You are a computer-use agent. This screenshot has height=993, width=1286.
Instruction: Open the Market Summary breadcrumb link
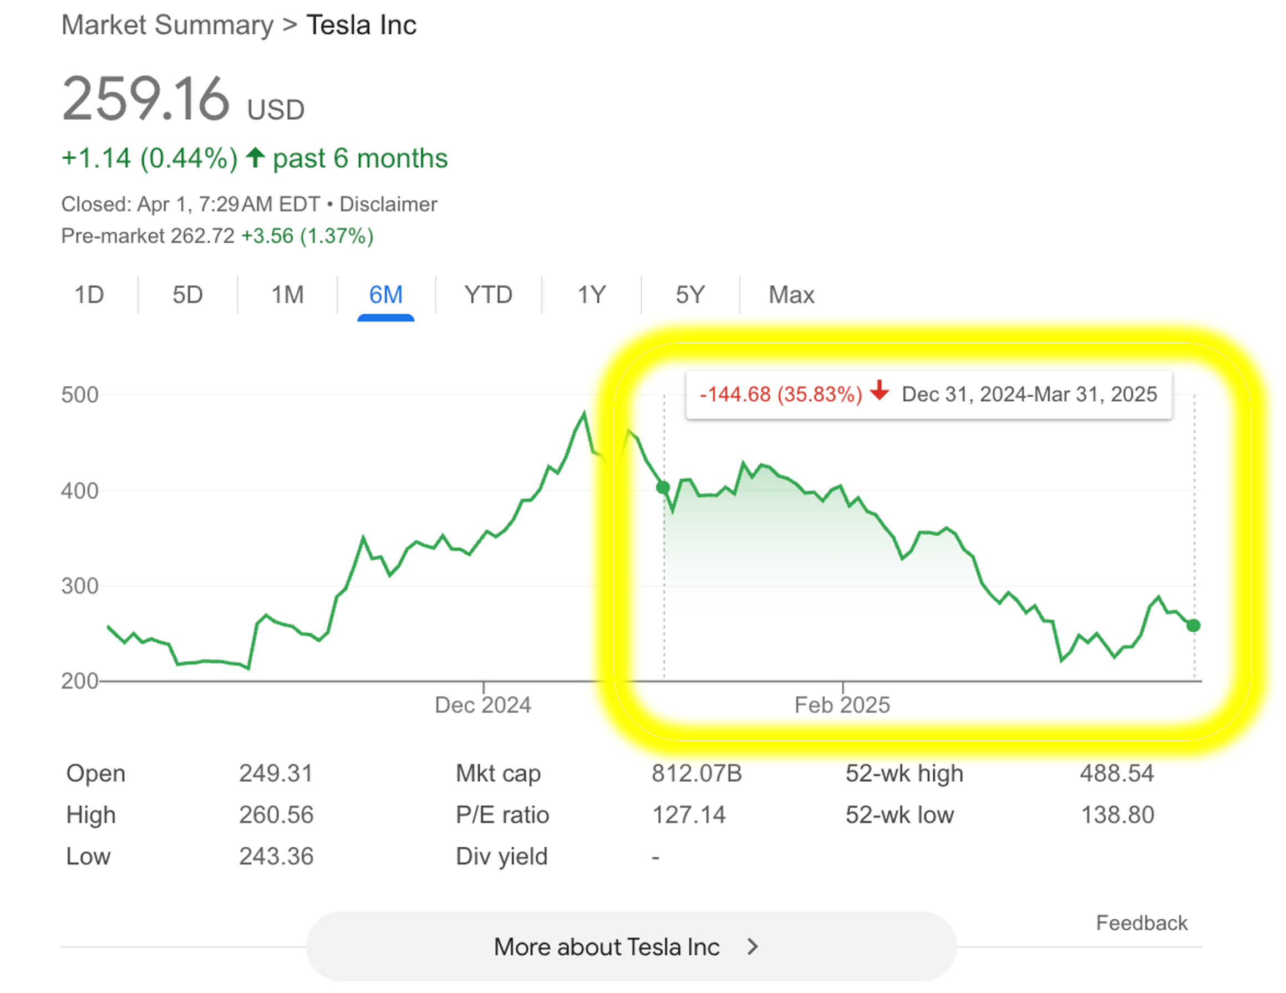coord(167,25)
